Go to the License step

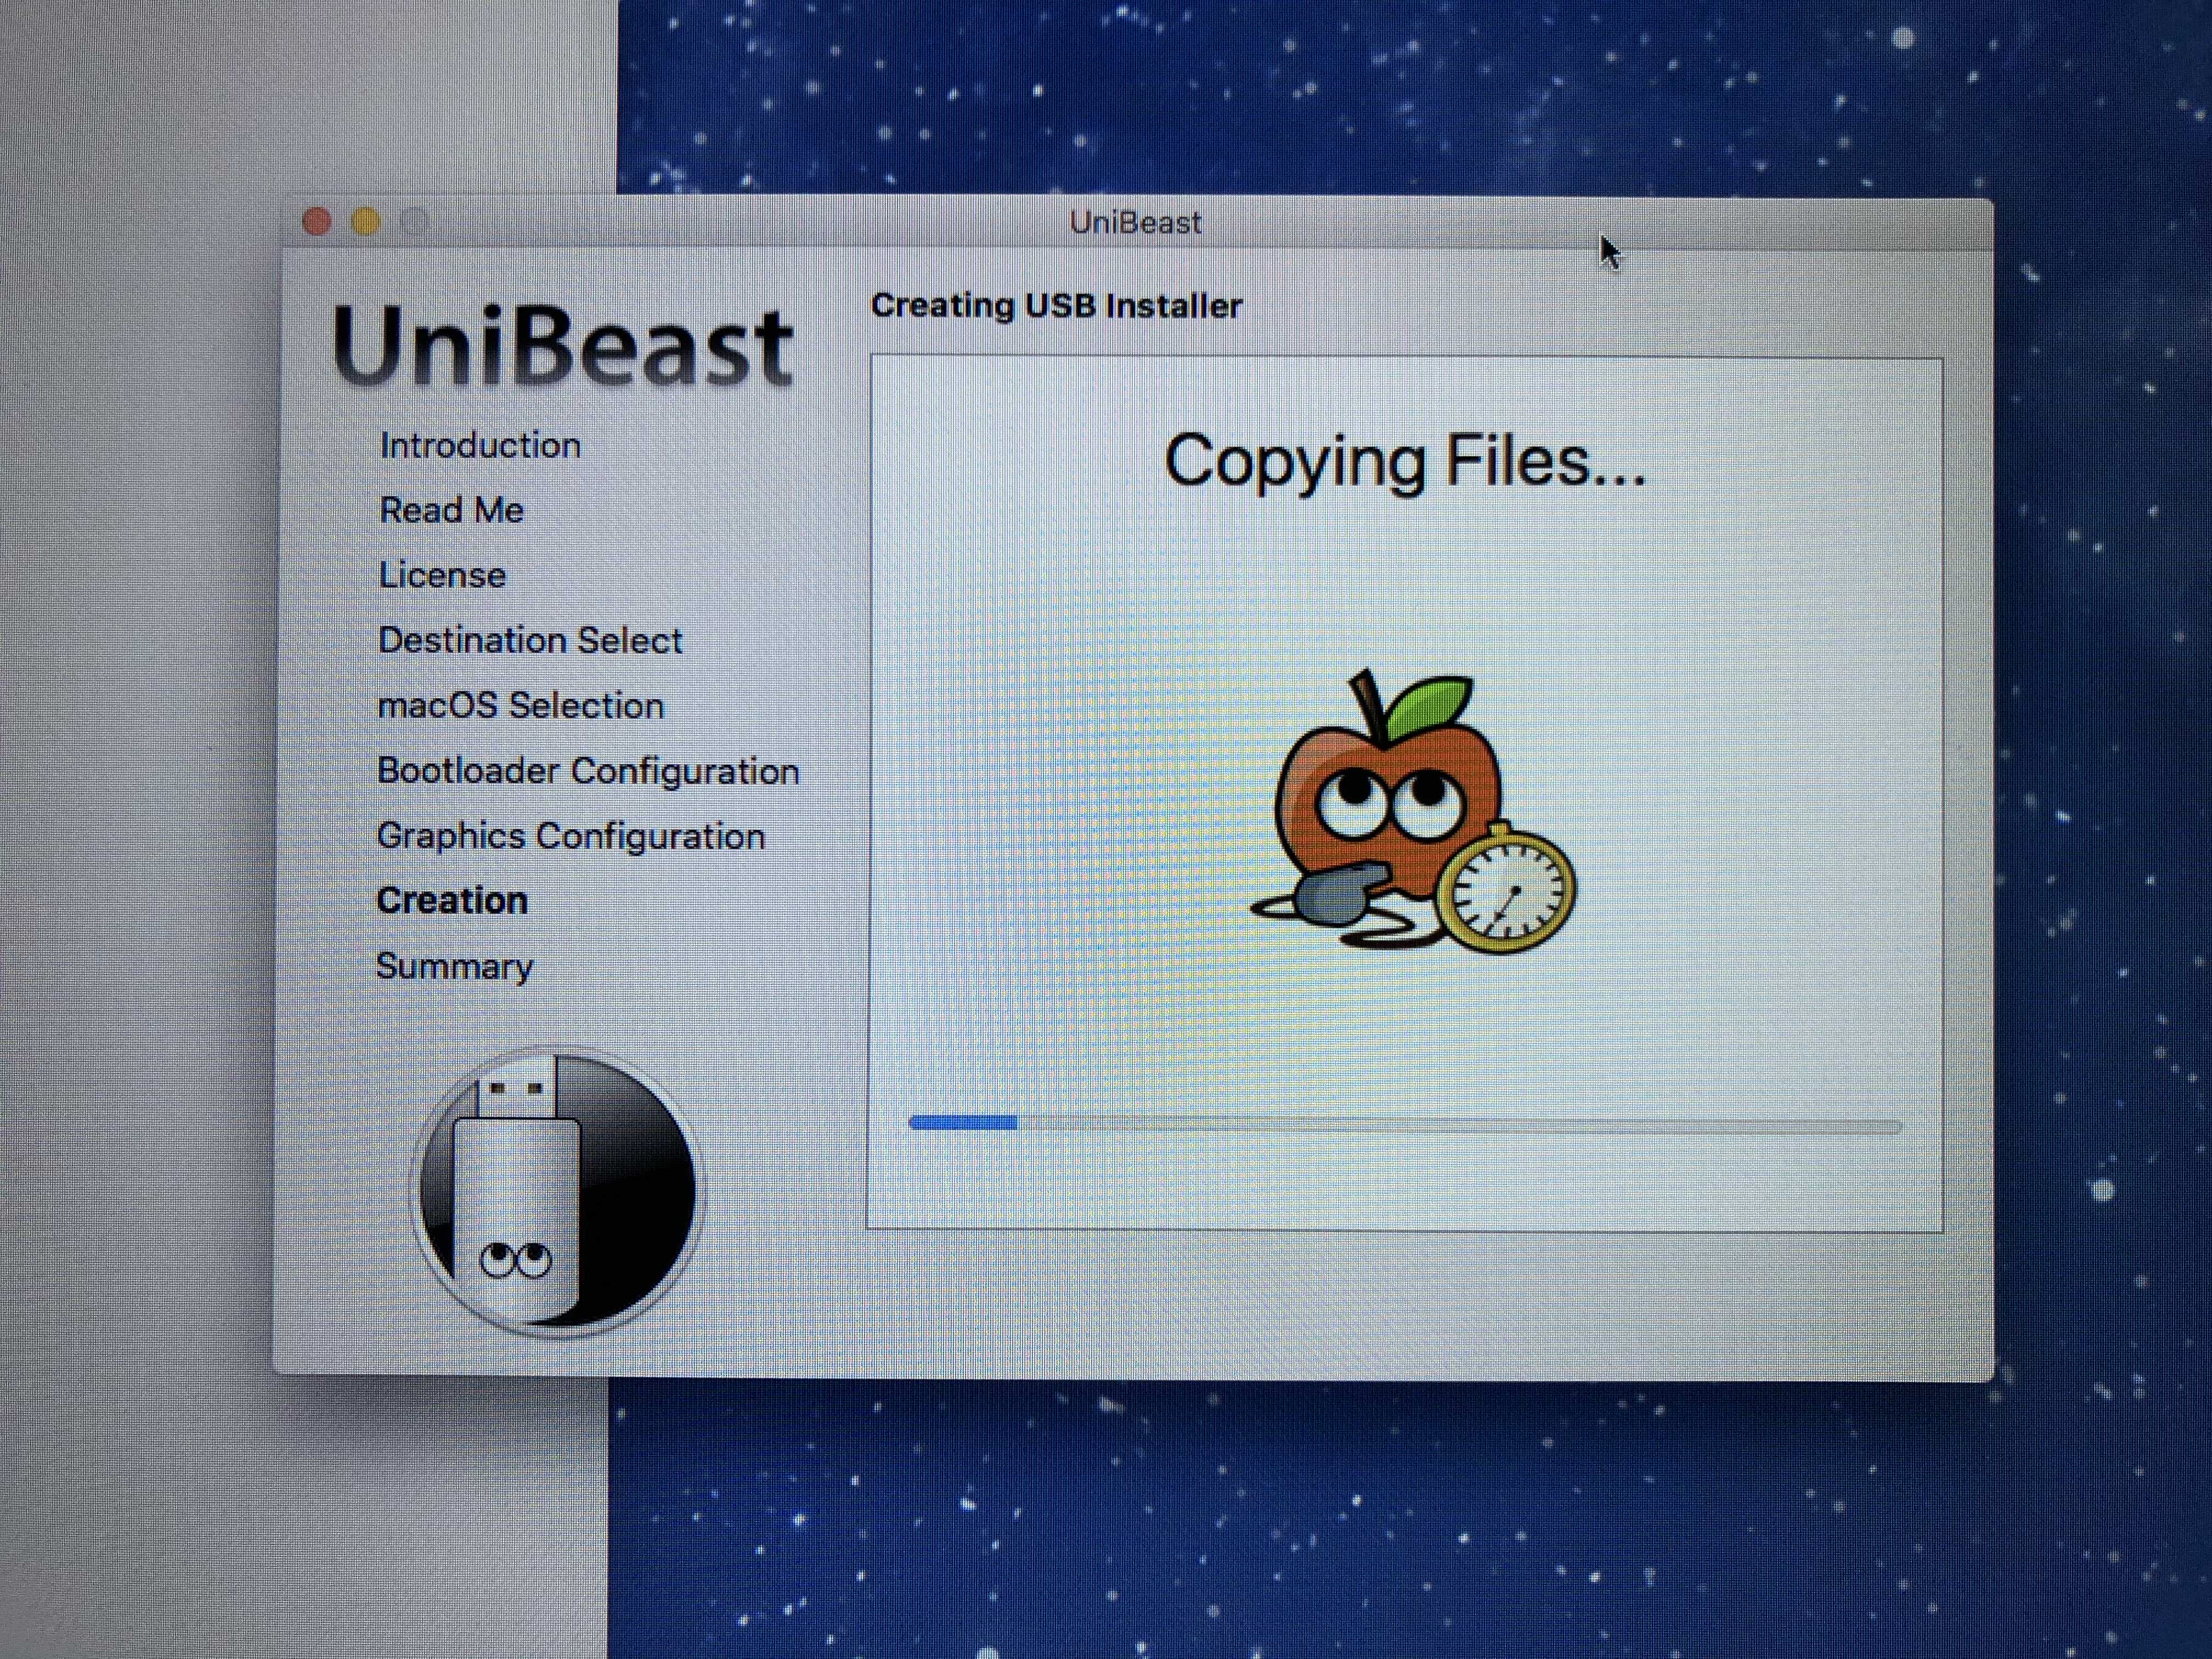(x=442, y=575)
